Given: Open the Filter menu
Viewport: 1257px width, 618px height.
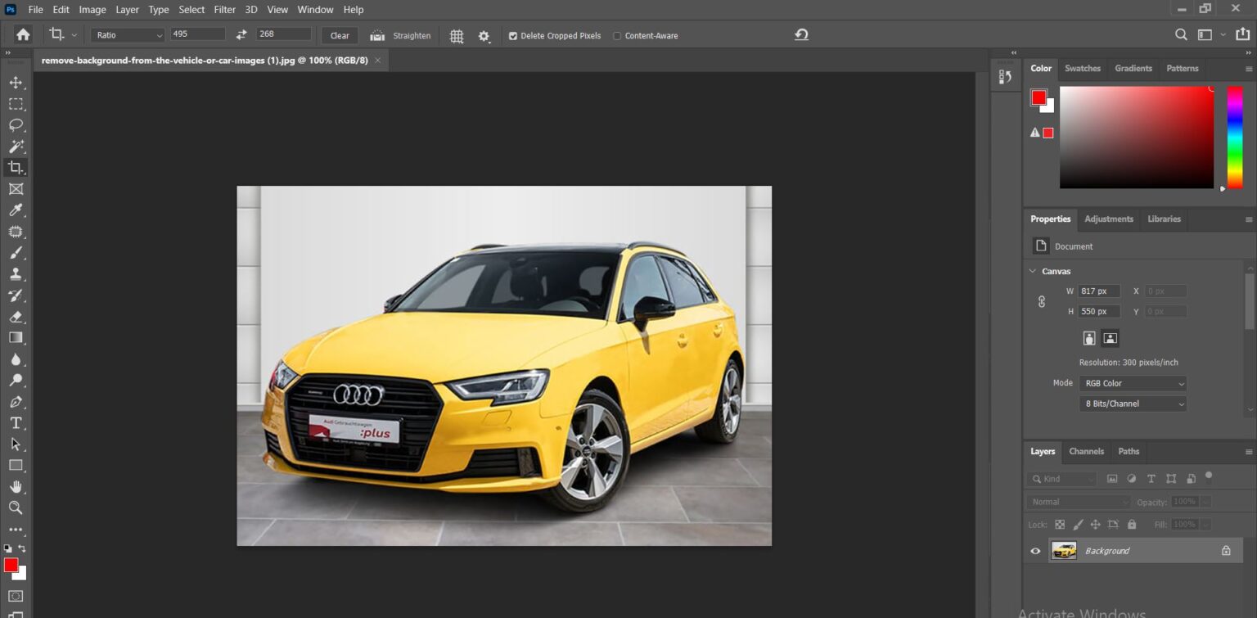Looking at the screenshot, I should pos(224,9).
